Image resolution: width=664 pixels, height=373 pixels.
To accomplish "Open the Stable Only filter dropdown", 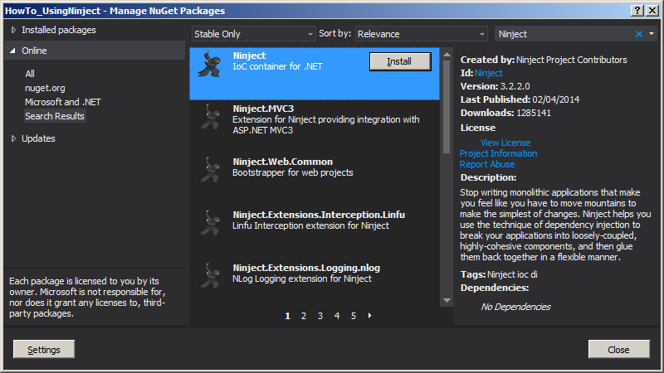I will [x=252, y=34].
